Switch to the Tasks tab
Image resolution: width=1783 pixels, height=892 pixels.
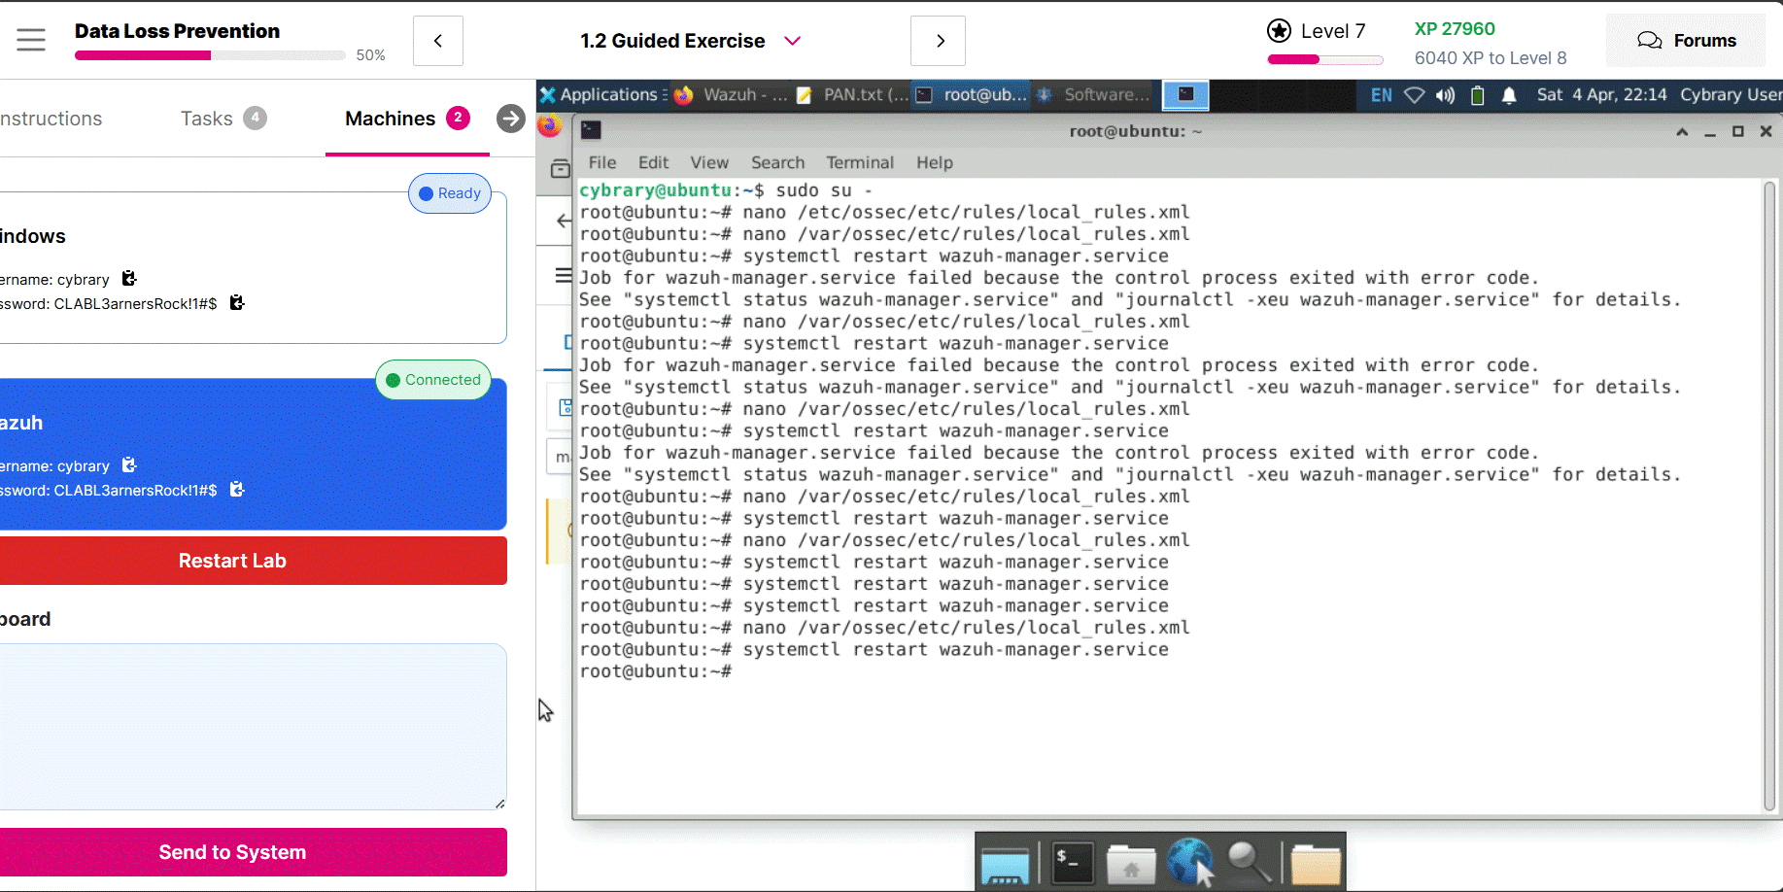(207, 119)
